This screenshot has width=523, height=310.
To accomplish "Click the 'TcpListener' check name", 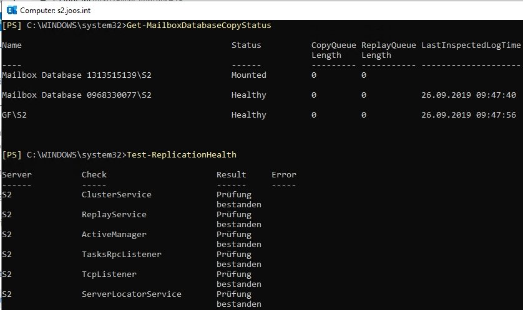I will (109, 275).
